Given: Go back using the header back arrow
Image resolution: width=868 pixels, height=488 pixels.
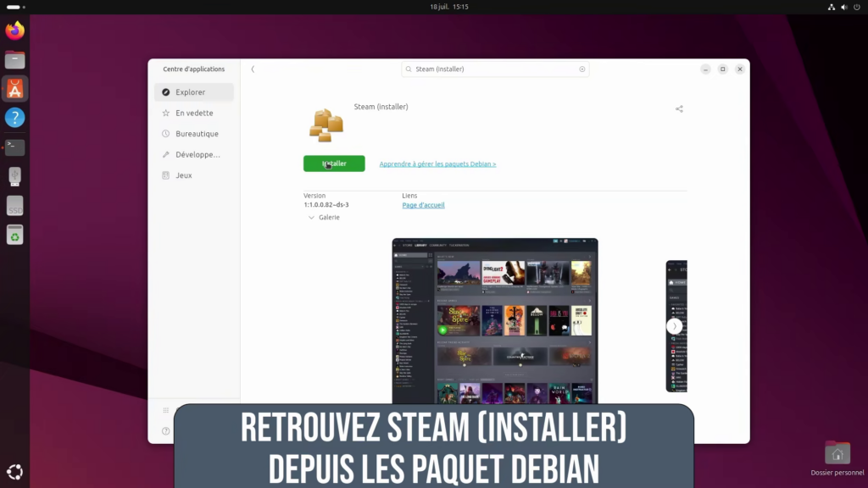Looking at the screenshot, I should click(253, 69).
